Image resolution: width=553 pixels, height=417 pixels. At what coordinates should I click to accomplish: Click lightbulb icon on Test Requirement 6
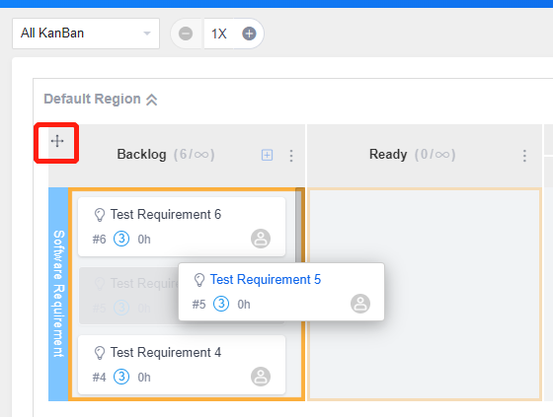[x=100, y=215]
